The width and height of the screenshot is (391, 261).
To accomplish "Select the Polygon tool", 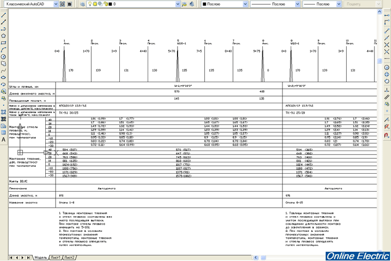I will click(4, 36).
